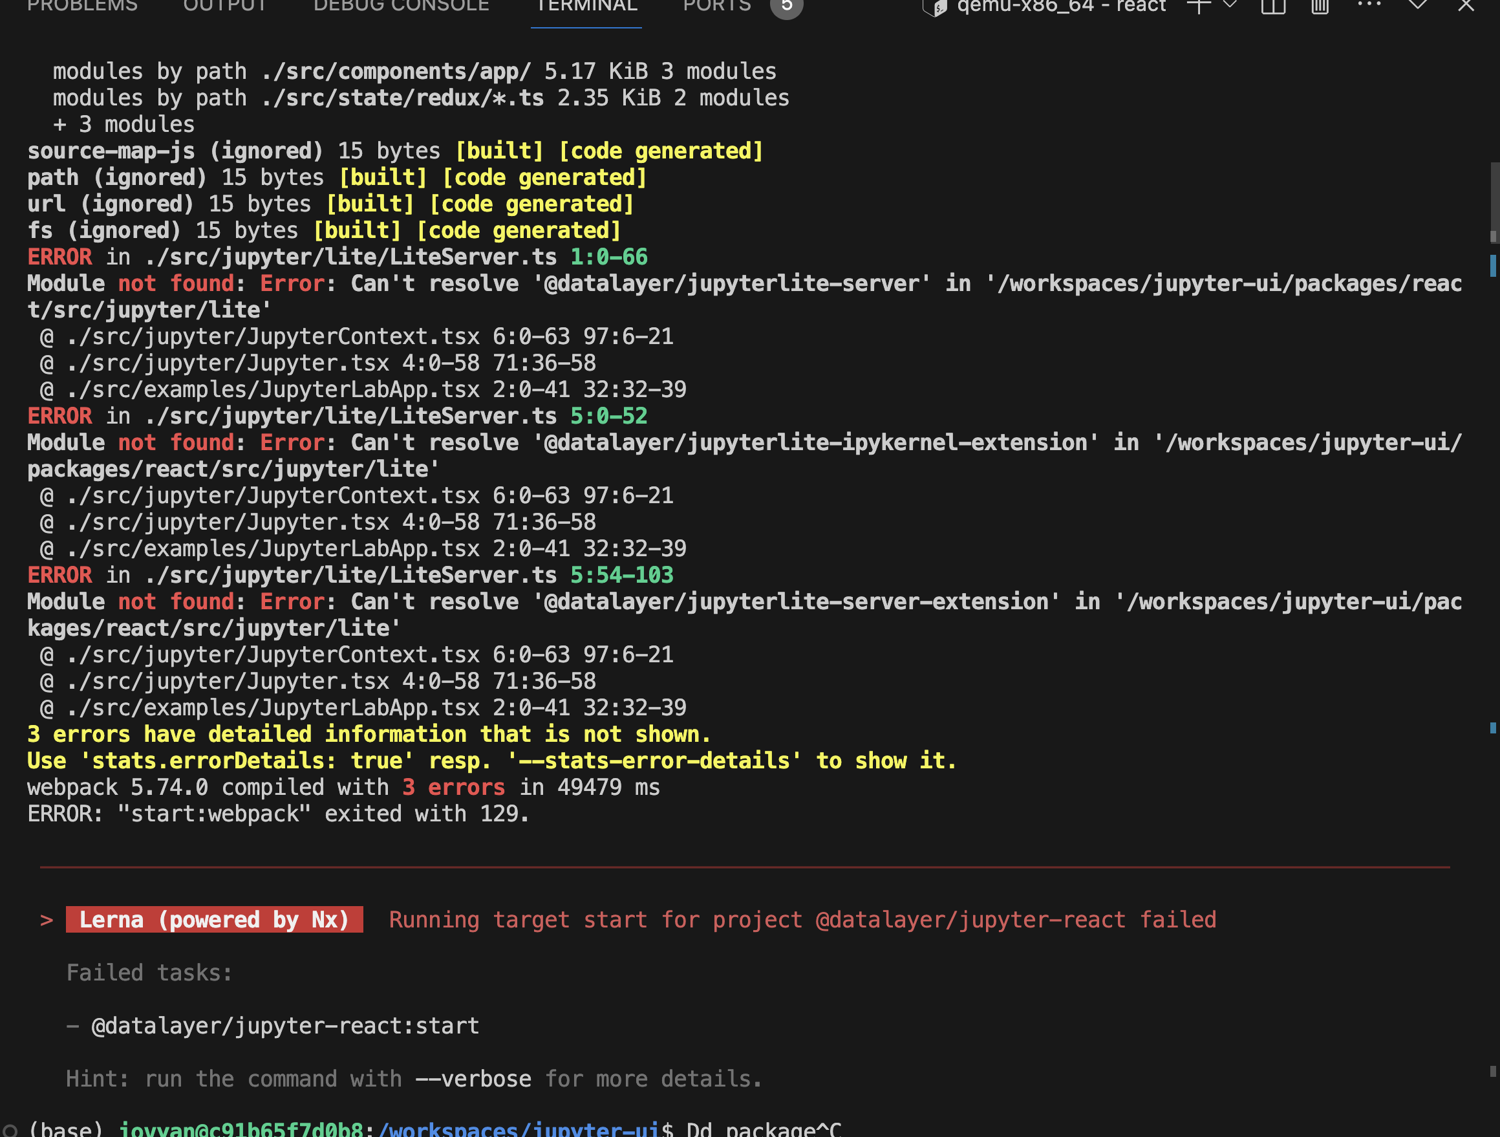Switch to the OUTPUT tab

pos(225,5)
